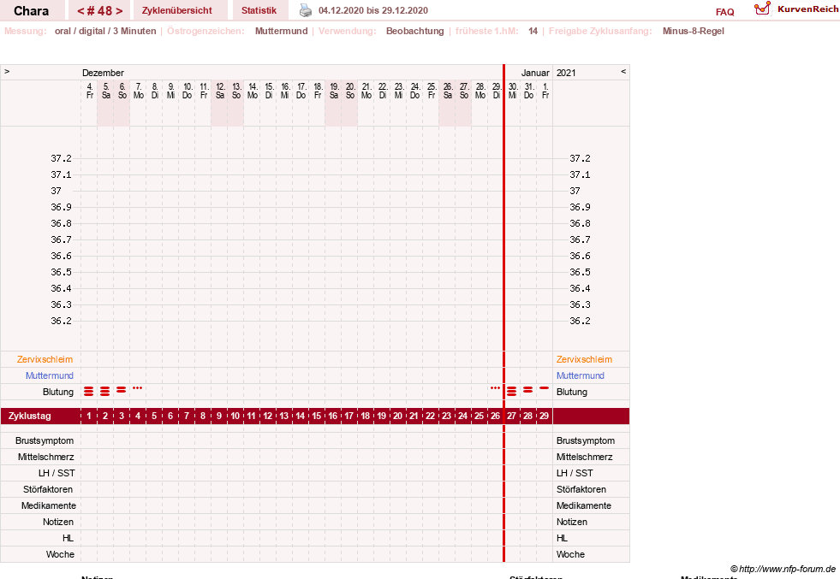
Task: Click the left chevron in the month header
Action: (x=7, y=71)
